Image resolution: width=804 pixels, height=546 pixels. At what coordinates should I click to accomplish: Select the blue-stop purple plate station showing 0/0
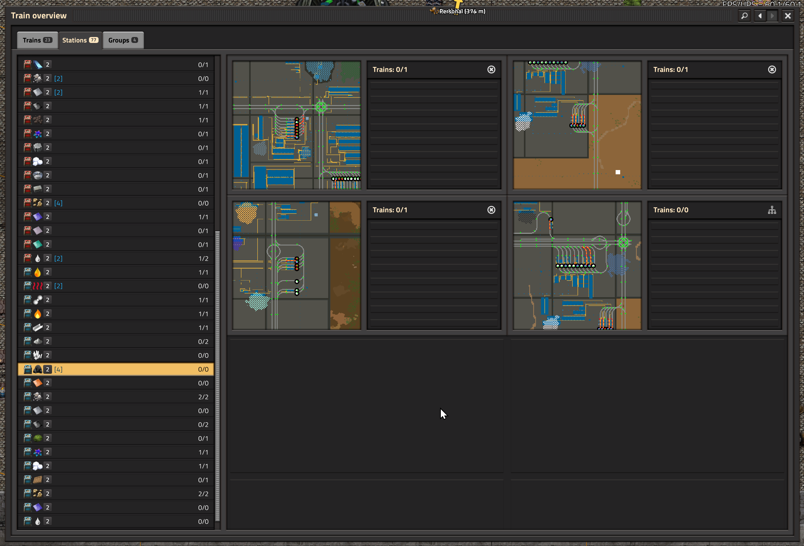[116, 508]
